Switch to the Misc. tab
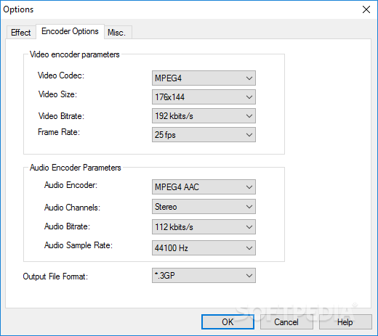 pos(118,33)
